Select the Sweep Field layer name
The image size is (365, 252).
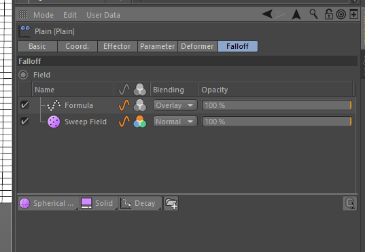pyautogui.click(x=86, y=122)
